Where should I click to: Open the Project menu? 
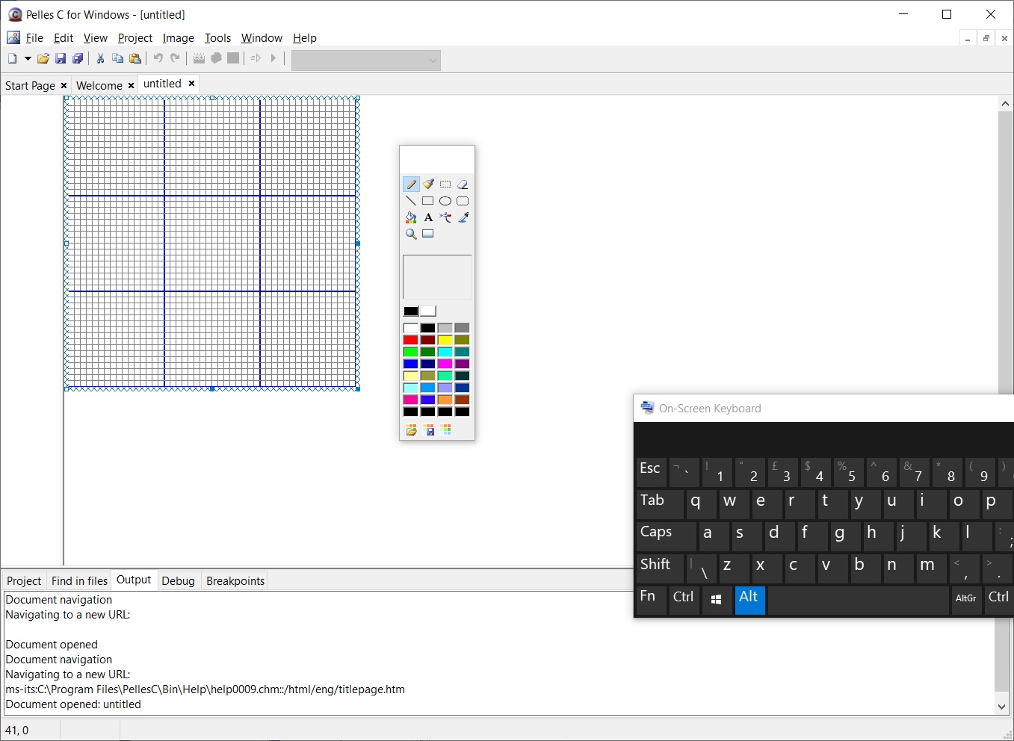pyautogui.click(x=135, y=38)
